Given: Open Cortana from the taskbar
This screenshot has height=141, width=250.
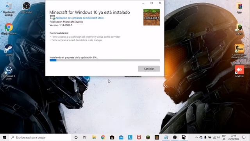Looking at the screenshot, I should click(76, 137).
